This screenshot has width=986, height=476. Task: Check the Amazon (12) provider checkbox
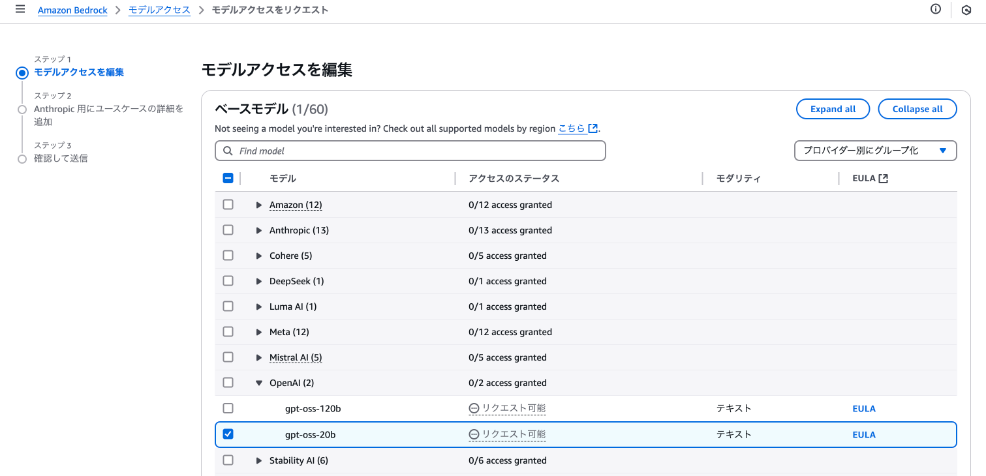coord(228,204)
